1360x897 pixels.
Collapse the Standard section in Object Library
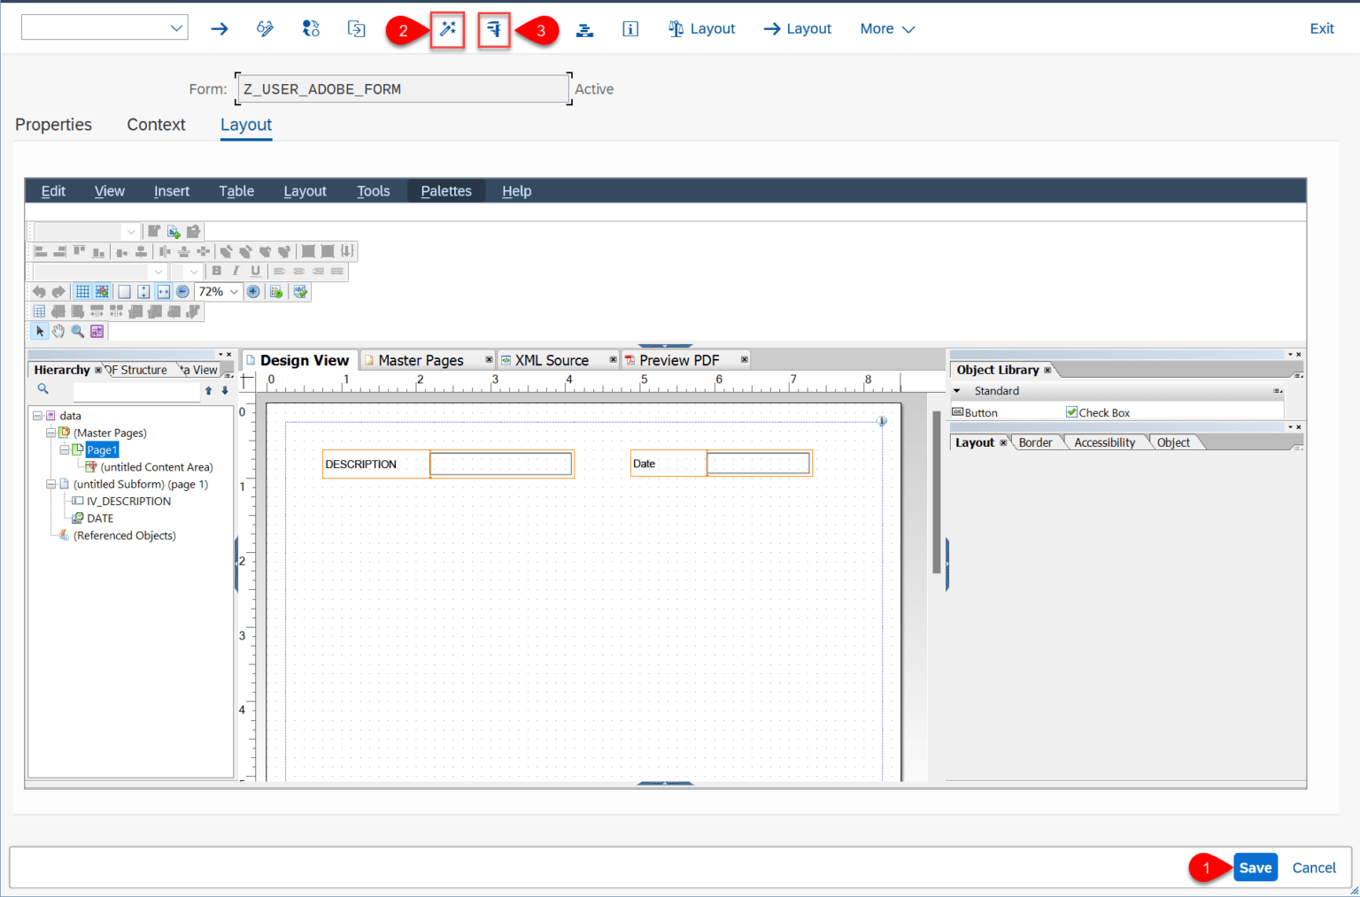pos(957,390)
